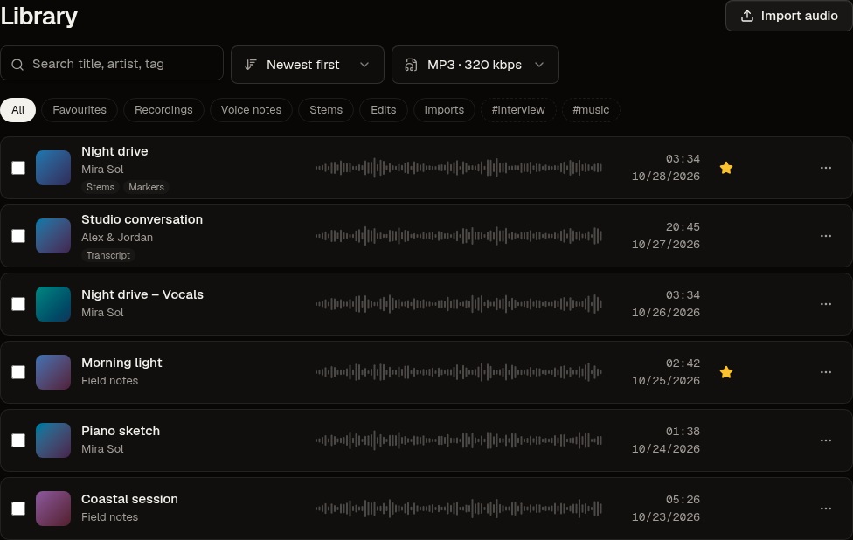This screenshot has width=853, height=540.
Task: Click the Morning light title
Action: point(121,363)
